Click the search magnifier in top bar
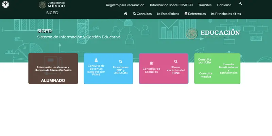Image resolution: width=272 pixels, height=136 pixels. (240, 3)
